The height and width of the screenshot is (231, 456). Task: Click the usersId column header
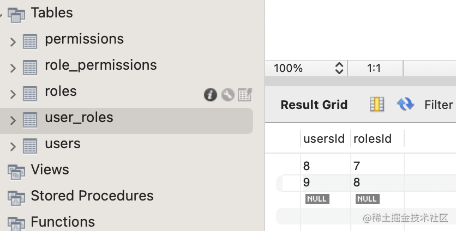[x=324, y=139]
